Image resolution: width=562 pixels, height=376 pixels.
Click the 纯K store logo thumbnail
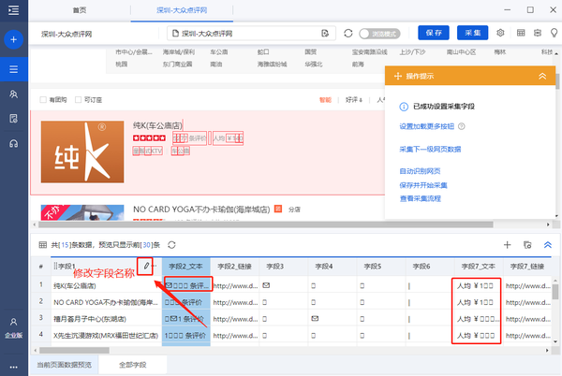pos(82,152)
